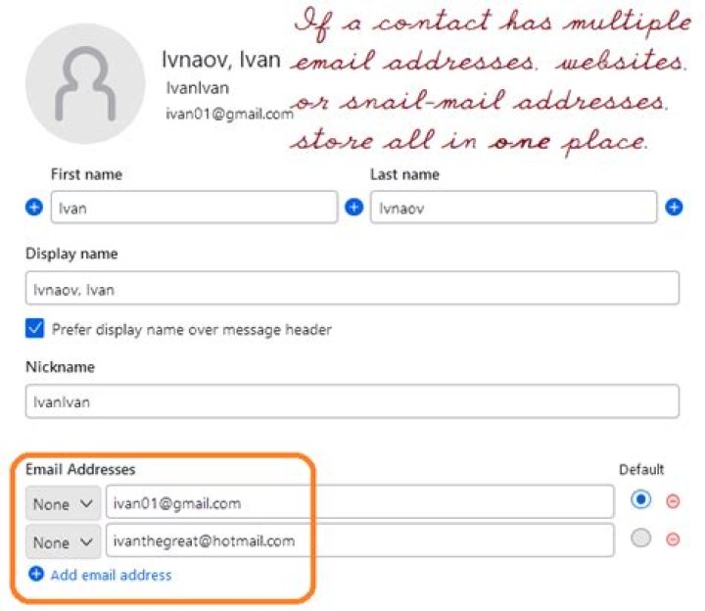Click the ivan01@gmail.com text in header
The image size is (705, 611).
(x=229, y=115)
